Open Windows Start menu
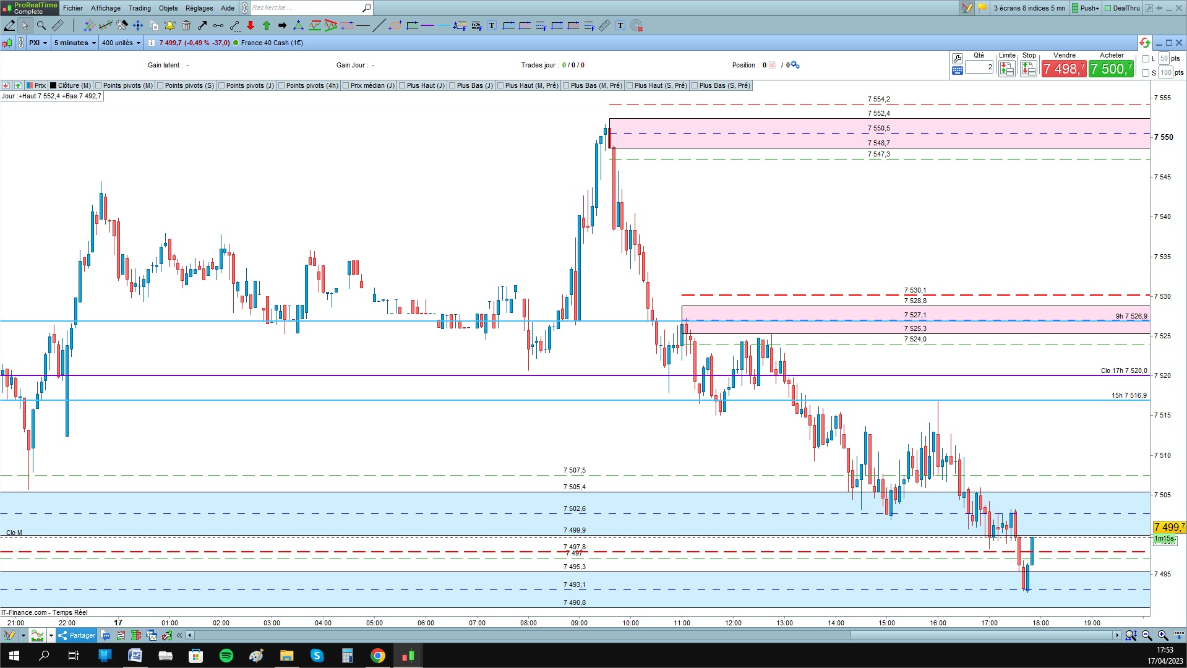The width and height of the screenshot is (1187, 668). pos(14,656)
